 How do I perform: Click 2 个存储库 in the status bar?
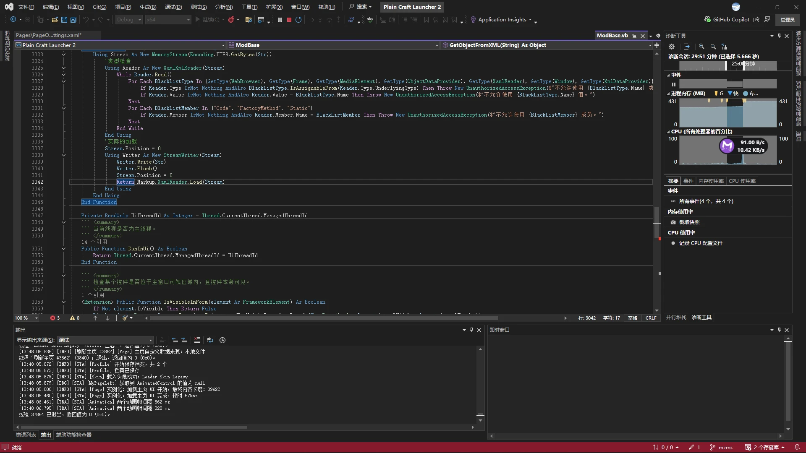tap(765, 448)
